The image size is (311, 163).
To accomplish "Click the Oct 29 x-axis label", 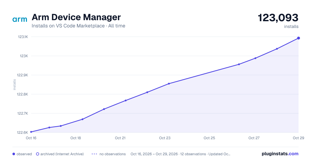I will (298, 138).
